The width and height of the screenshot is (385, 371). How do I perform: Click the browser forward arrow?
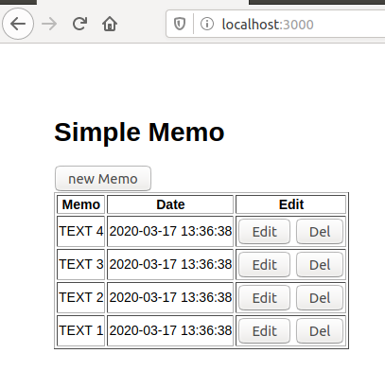pyautogui.click(x=49, y=24)
